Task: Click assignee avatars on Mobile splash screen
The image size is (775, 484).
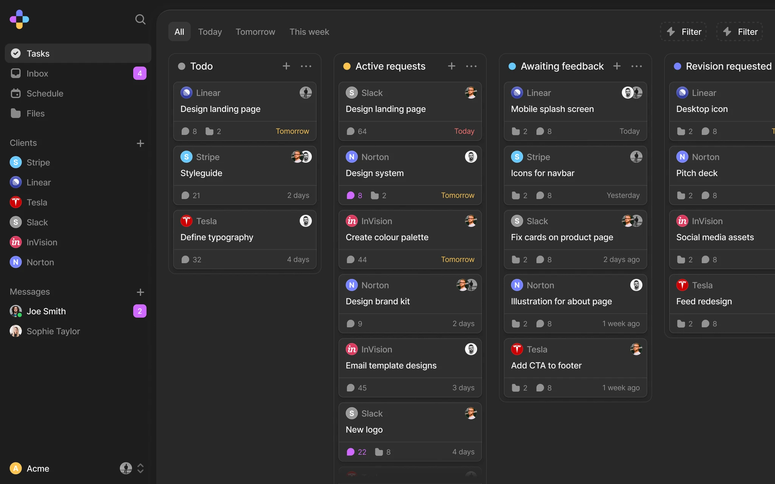Action: pos(632,93)
